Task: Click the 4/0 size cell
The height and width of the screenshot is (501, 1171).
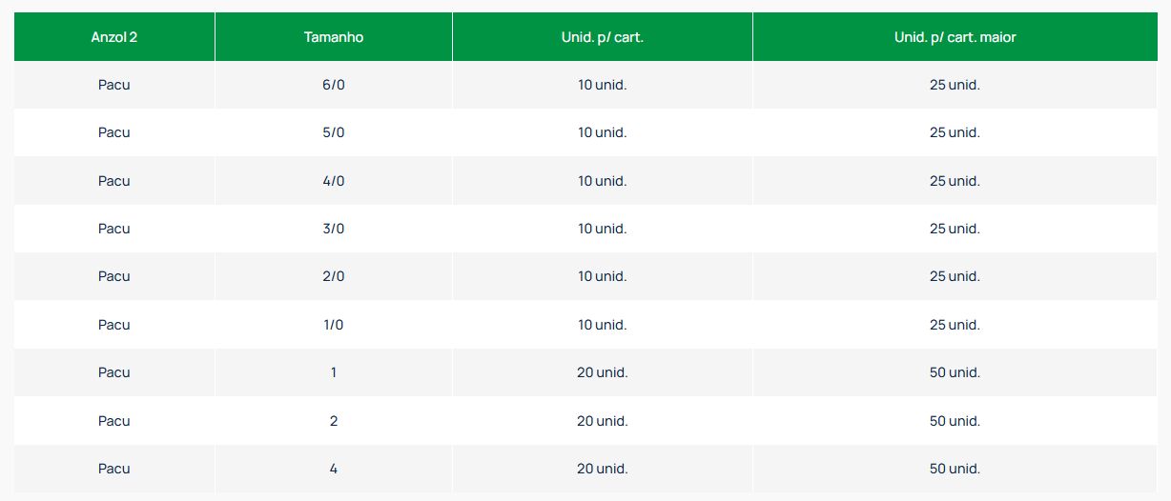Action: (x=334, y=181)
